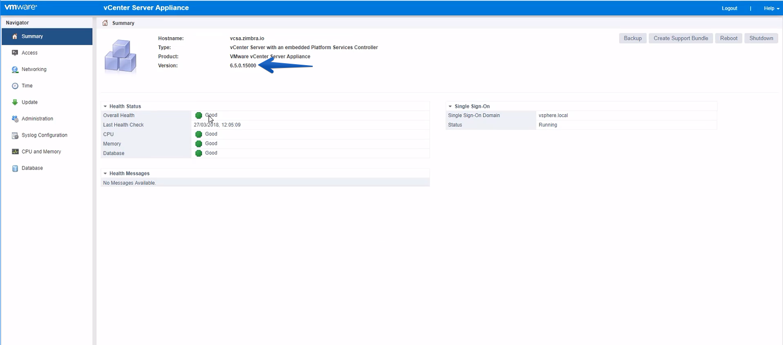
Task: Click the Syslog Configuration icon
Action: pos(15,135)
